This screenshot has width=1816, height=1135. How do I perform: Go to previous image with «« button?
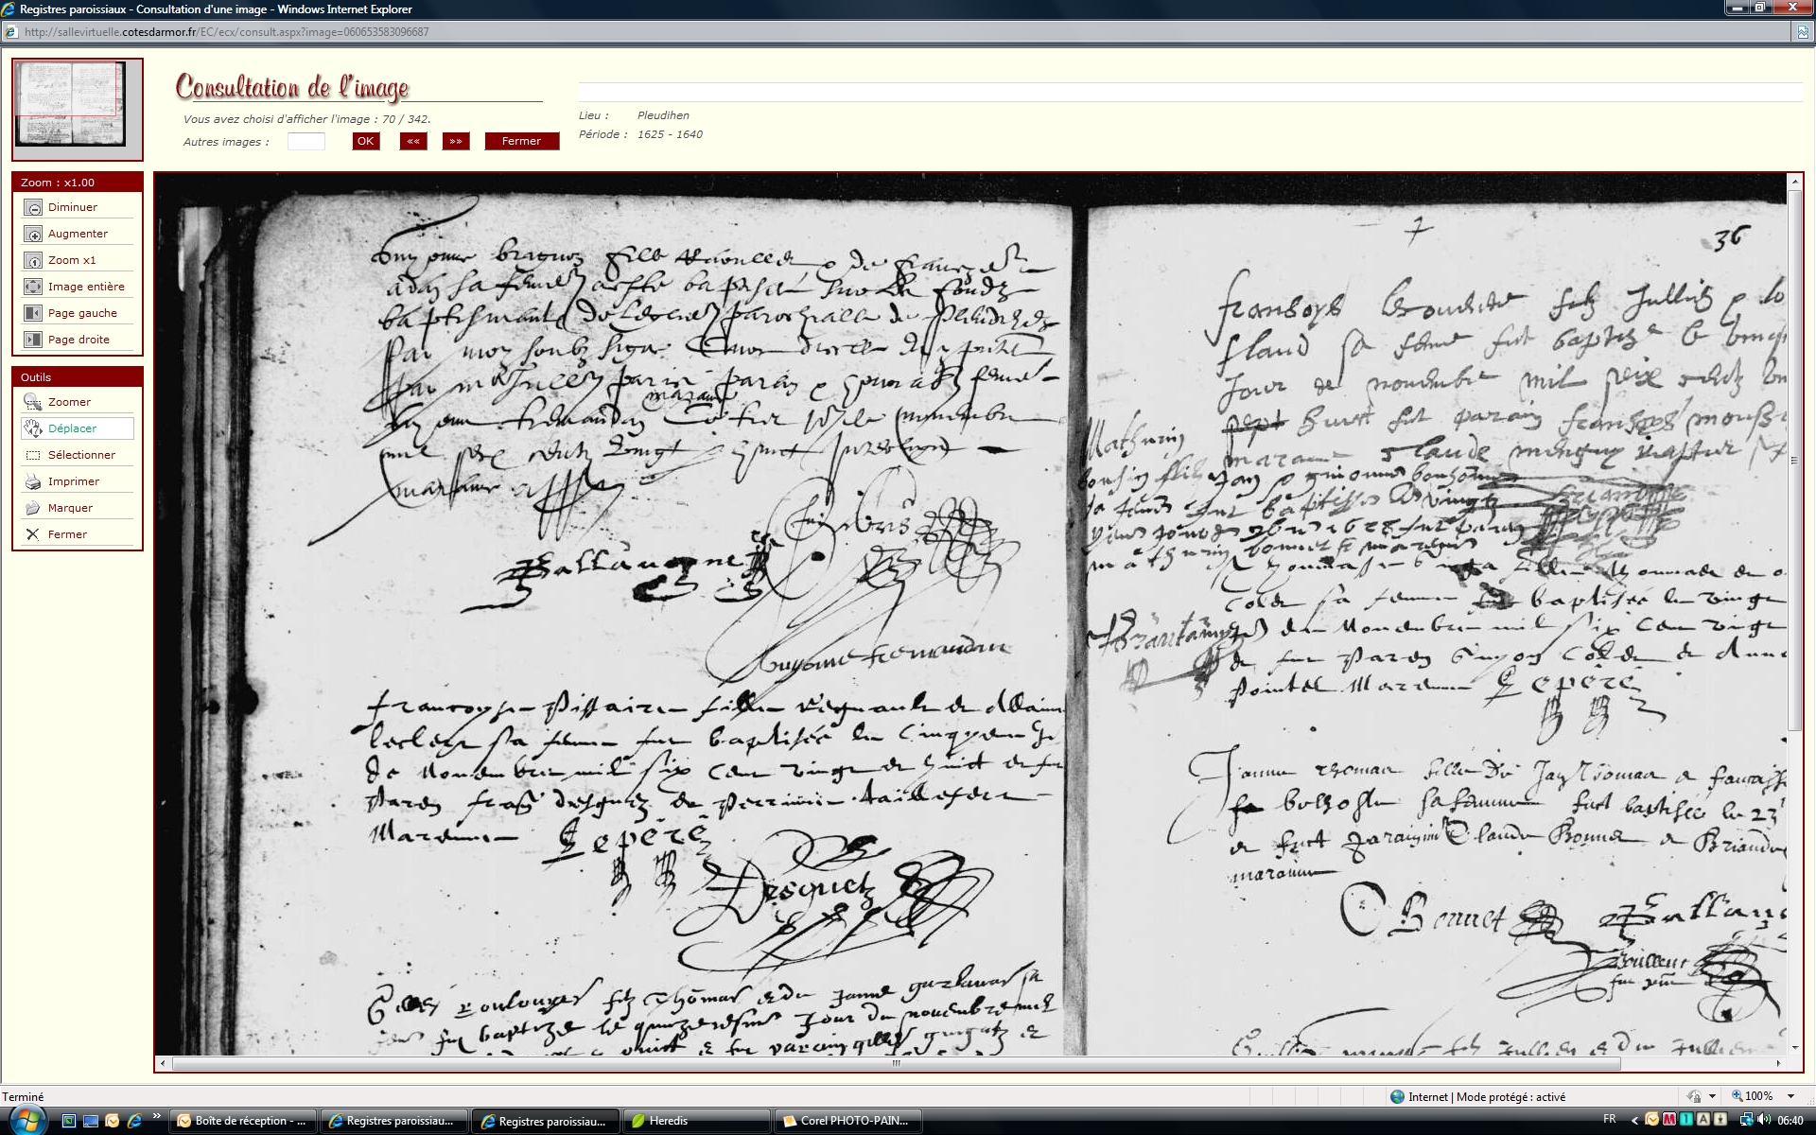point(413,141)
